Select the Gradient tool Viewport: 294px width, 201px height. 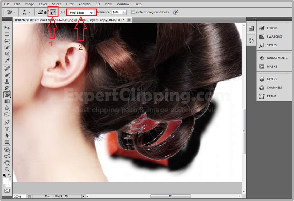pos(7,101)
